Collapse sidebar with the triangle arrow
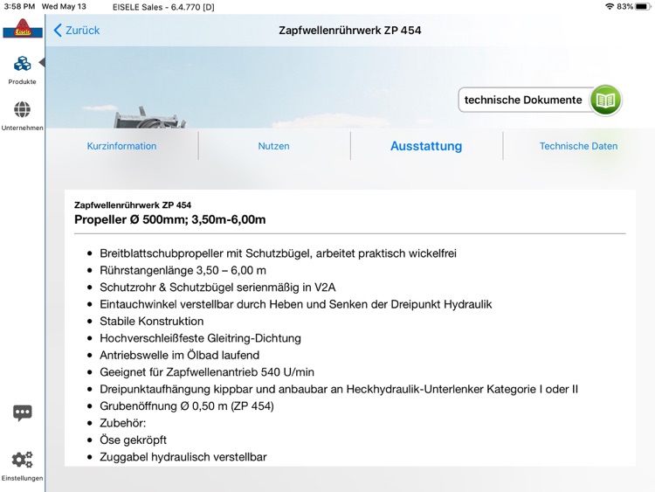Image resolution: width=655 pixels, height=492 pixels. pos(42,62)
